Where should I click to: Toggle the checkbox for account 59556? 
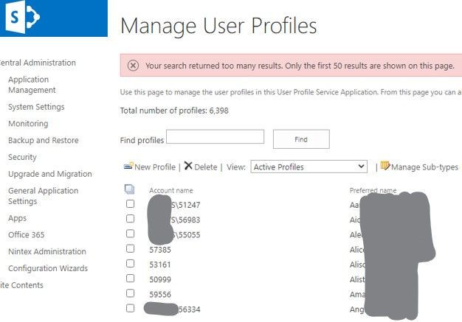tap(131, 293)
